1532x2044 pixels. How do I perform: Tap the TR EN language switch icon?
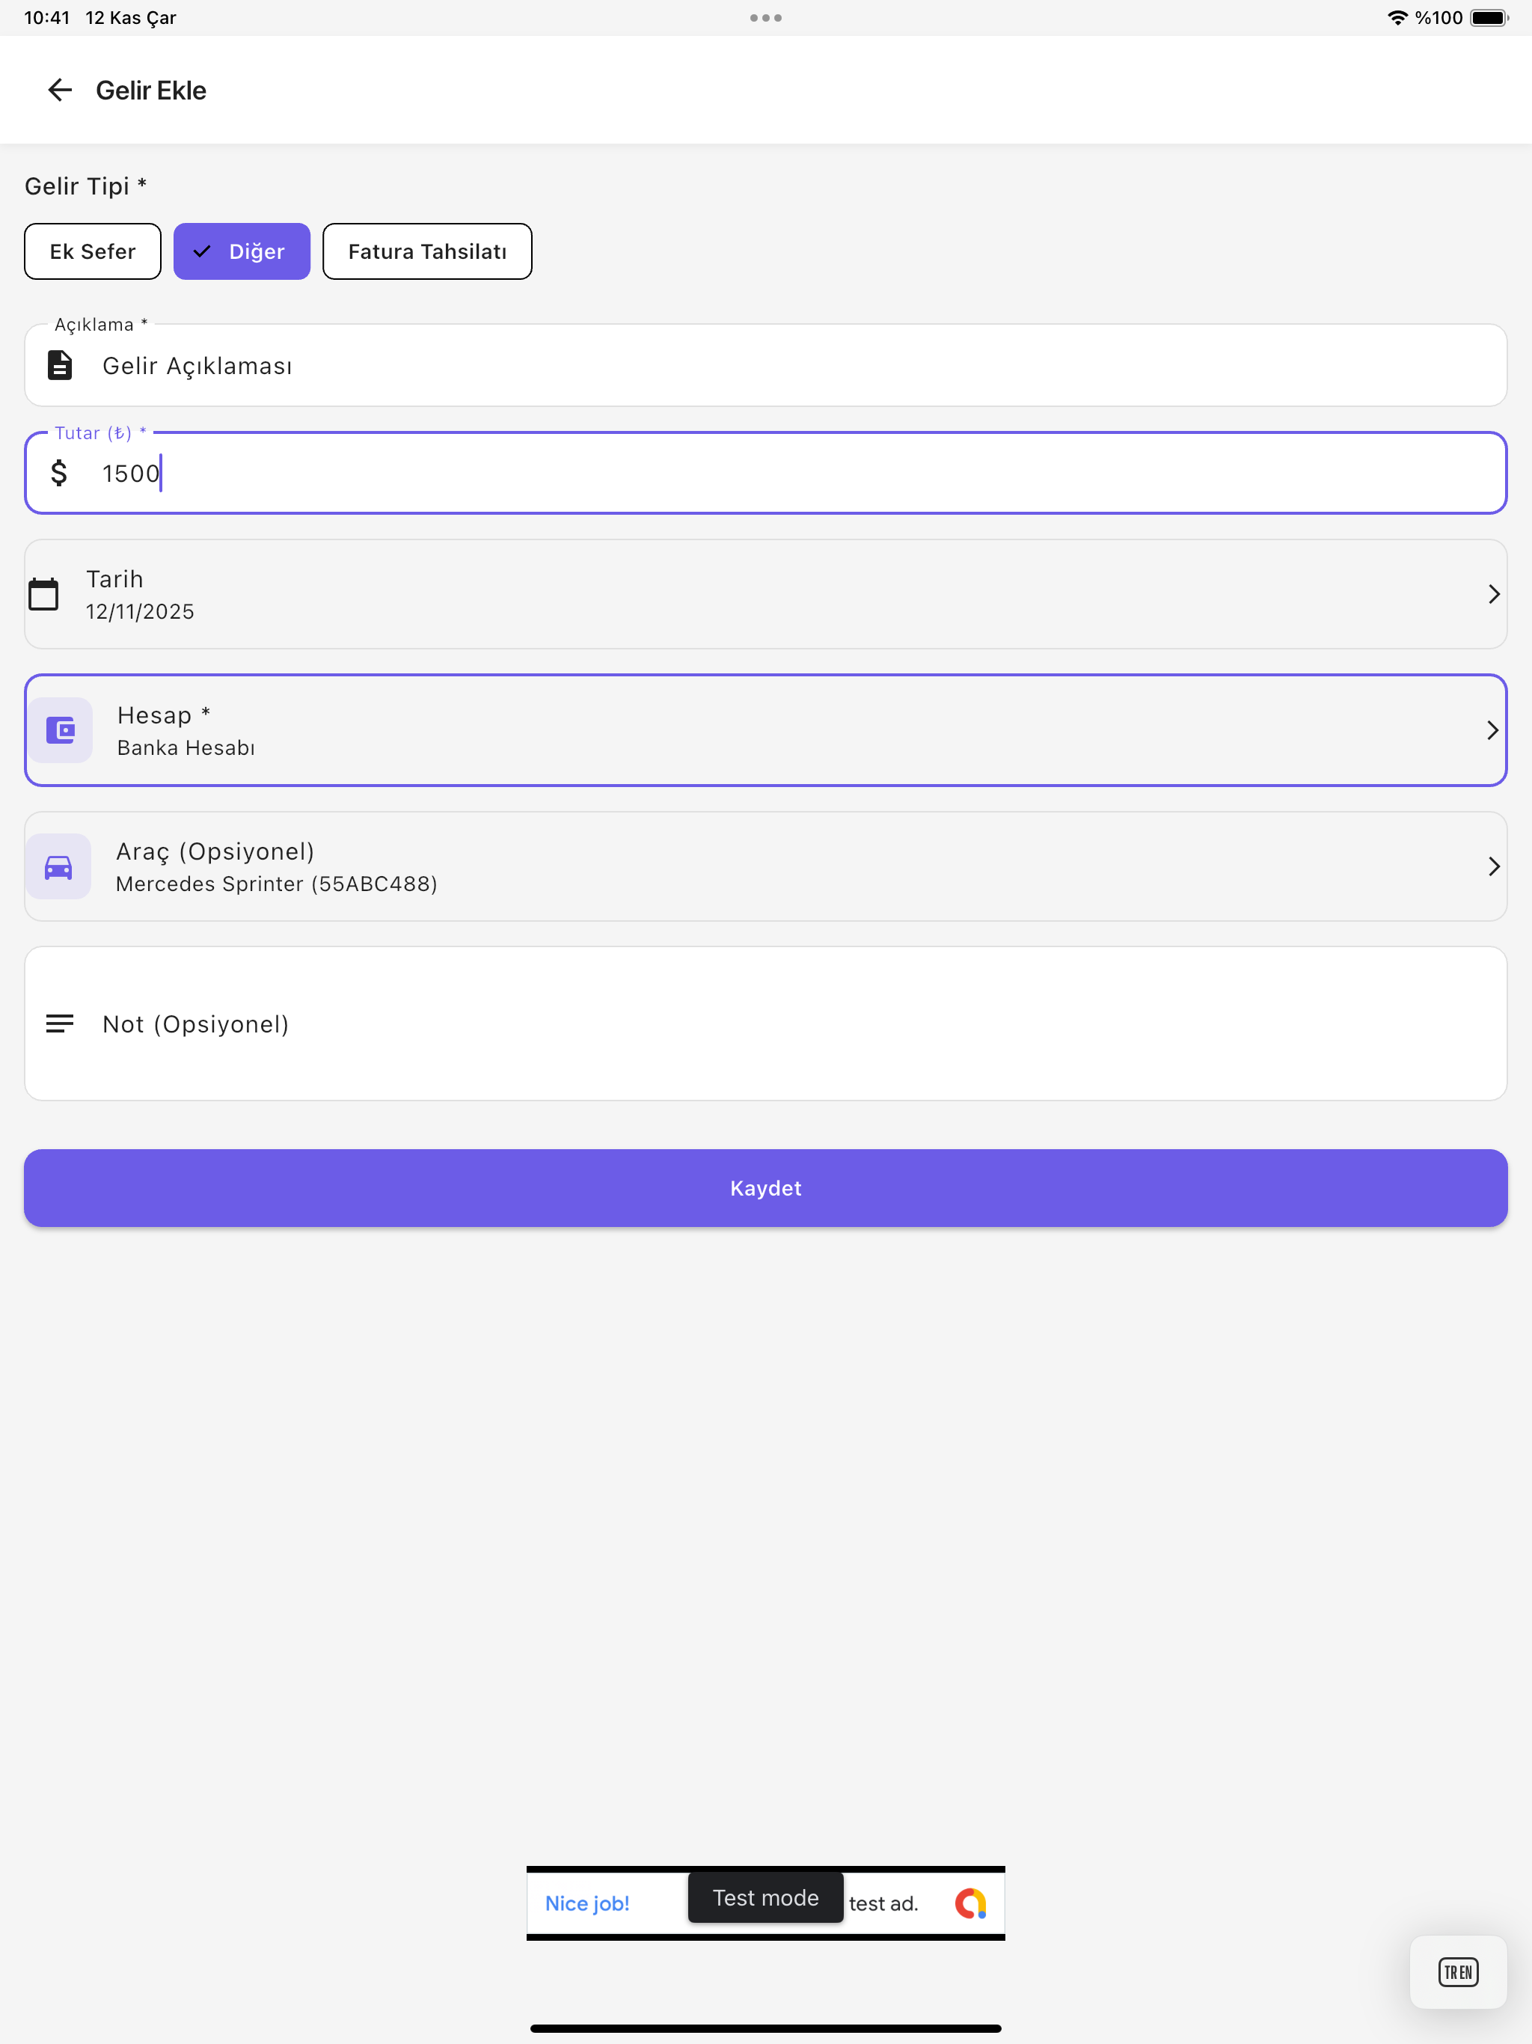(1458, 1972)
